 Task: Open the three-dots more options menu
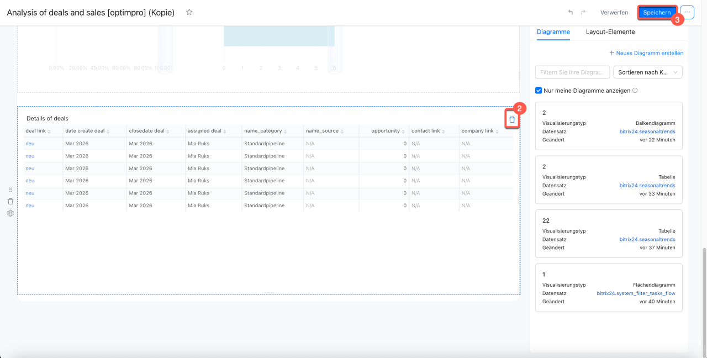pos(687,12)
